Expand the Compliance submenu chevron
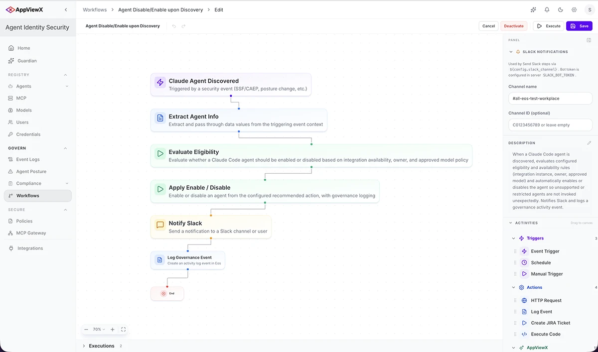This screenshot has width=598, height=352. click(x=67, y=184)
